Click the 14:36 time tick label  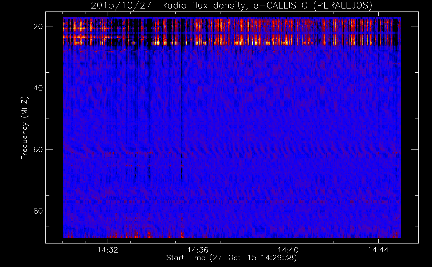198,250
